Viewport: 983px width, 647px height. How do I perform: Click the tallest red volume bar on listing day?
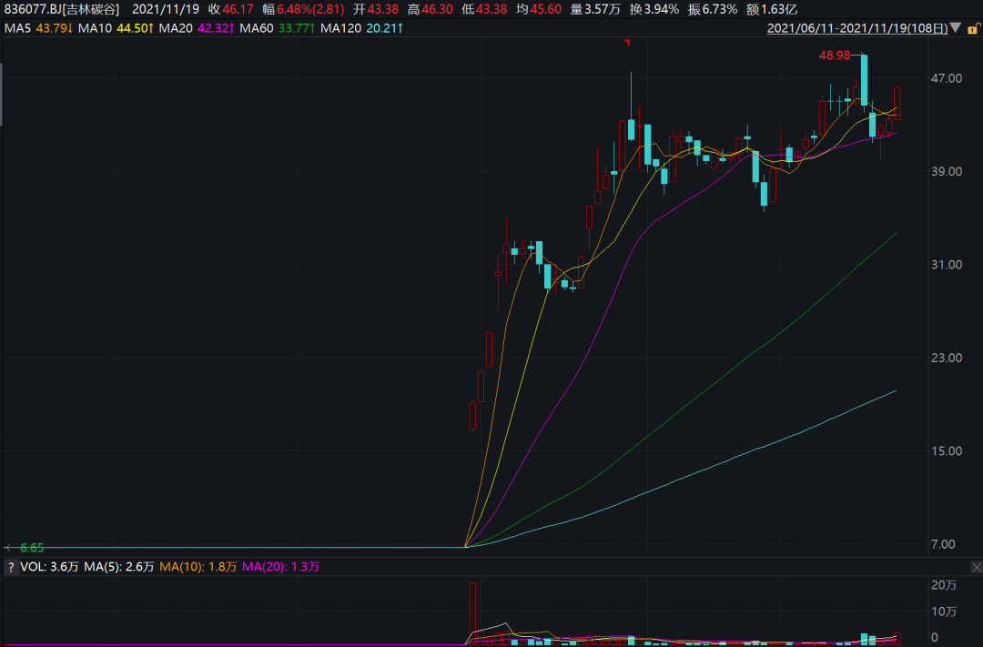[472, 613]
